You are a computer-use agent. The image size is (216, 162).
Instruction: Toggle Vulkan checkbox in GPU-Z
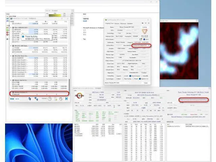(x=115, y=79)
